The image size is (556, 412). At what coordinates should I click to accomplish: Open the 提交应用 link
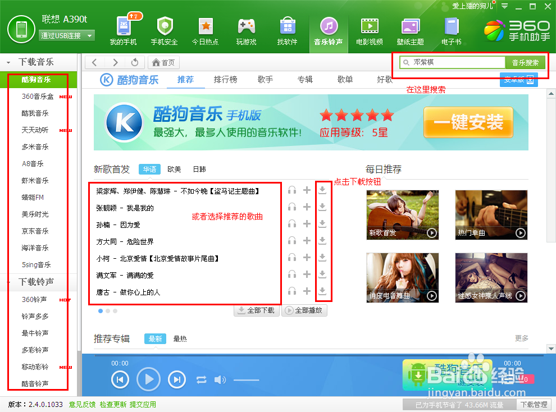(x=143, y=405)
